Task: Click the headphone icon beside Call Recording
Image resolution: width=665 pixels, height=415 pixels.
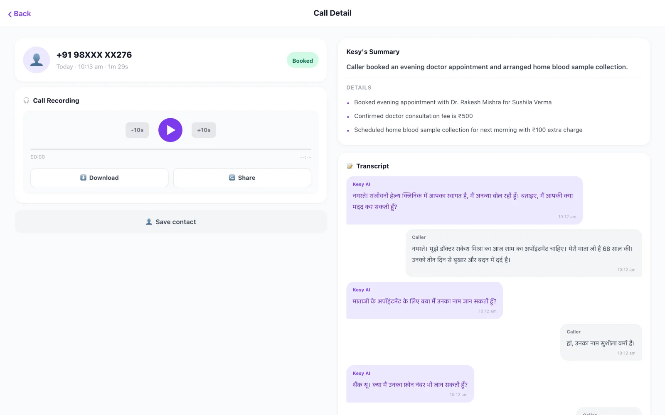Action: coord(27,100)
